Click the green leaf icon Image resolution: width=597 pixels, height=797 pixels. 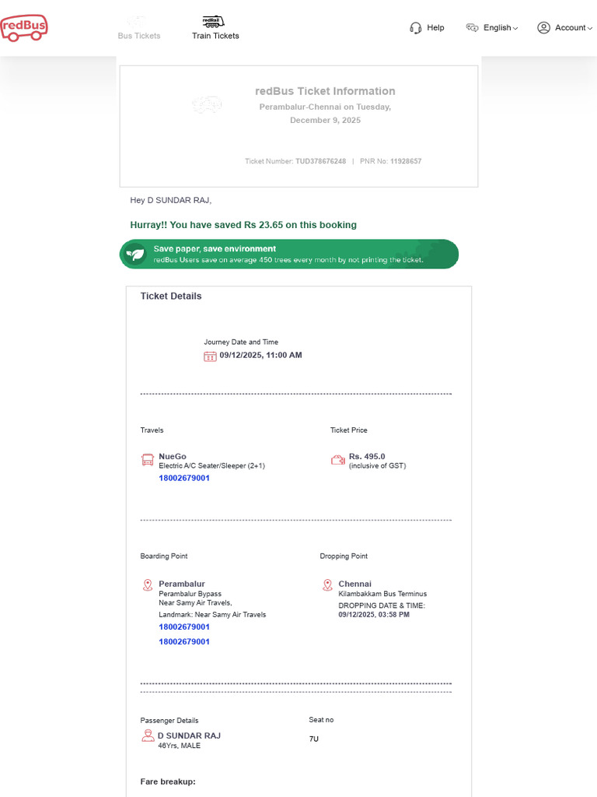[x=136, y=254]
